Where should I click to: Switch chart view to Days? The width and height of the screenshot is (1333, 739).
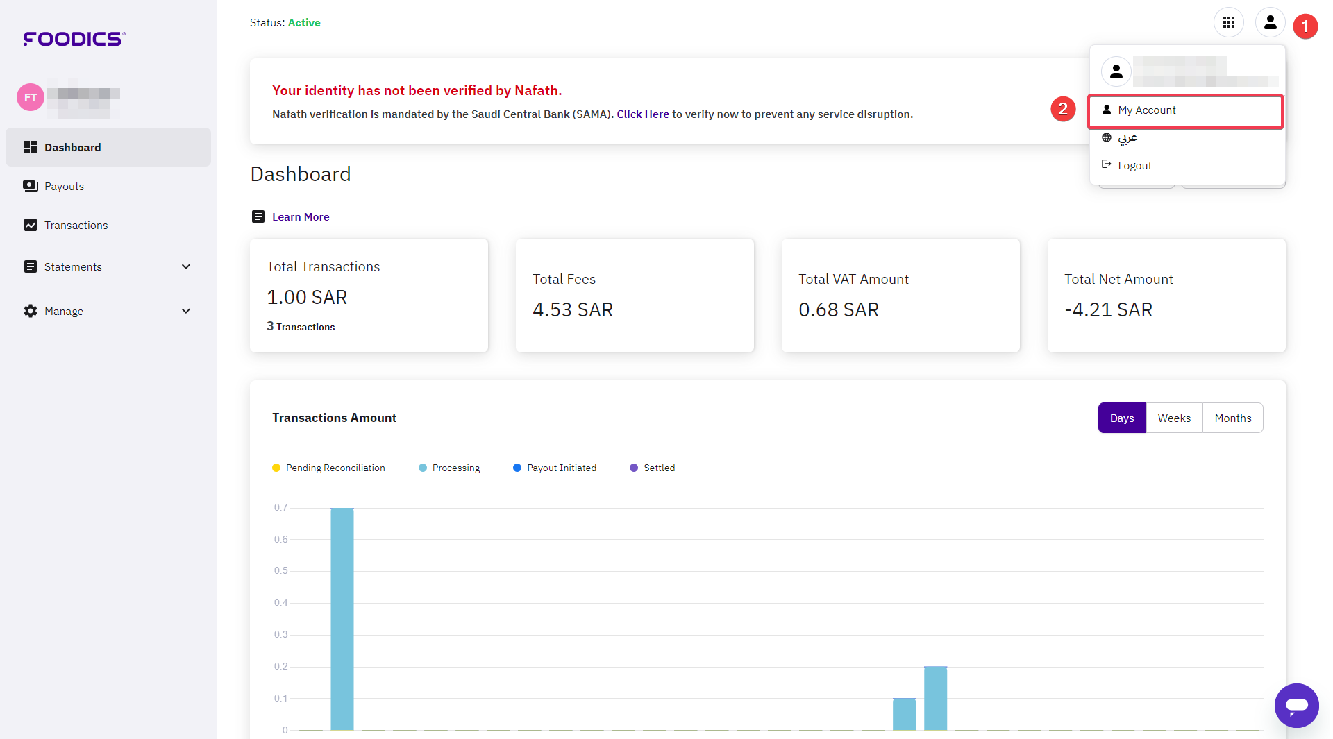pyautogui.click(x=1122, y=418)
